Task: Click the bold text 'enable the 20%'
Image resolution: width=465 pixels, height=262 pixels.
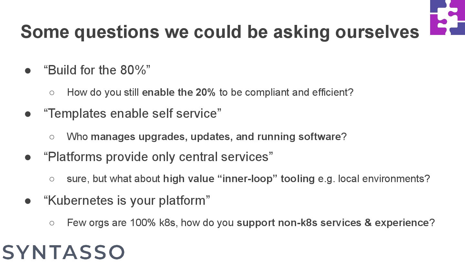Action: 179,93
